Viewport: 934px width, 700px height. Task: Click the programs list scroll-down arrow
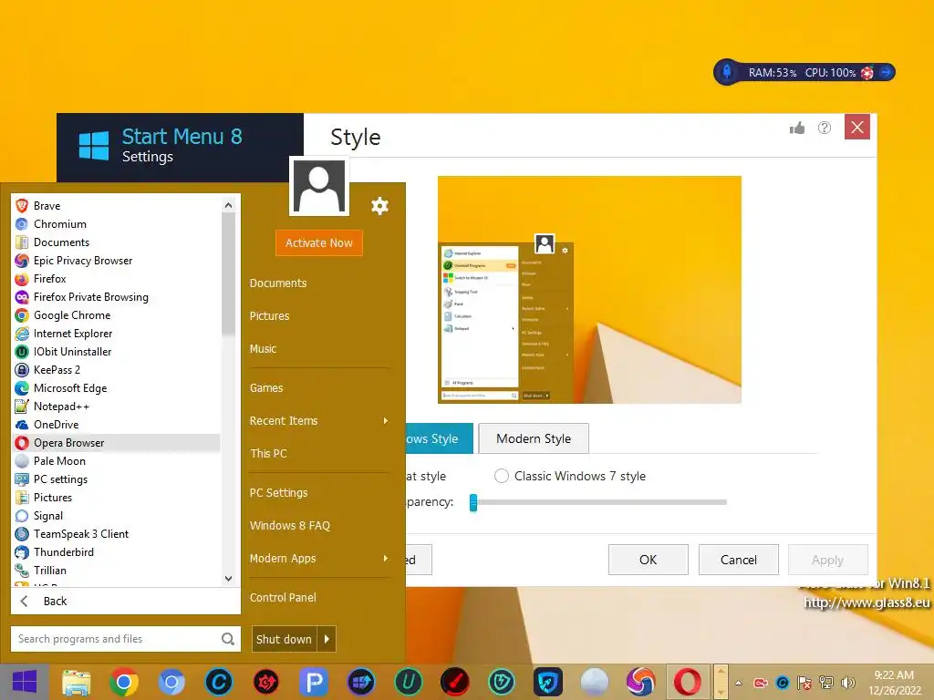pyautogui.click(x=228, y=578)
